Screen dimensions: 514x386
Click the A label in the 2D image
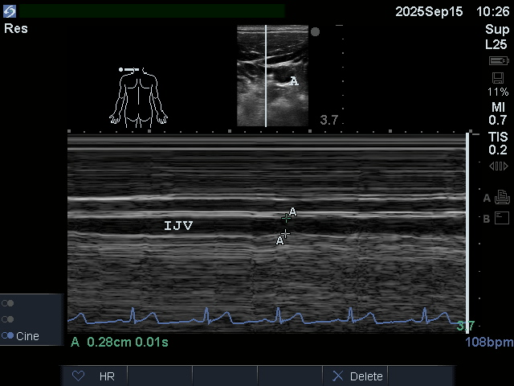[294, 80]
